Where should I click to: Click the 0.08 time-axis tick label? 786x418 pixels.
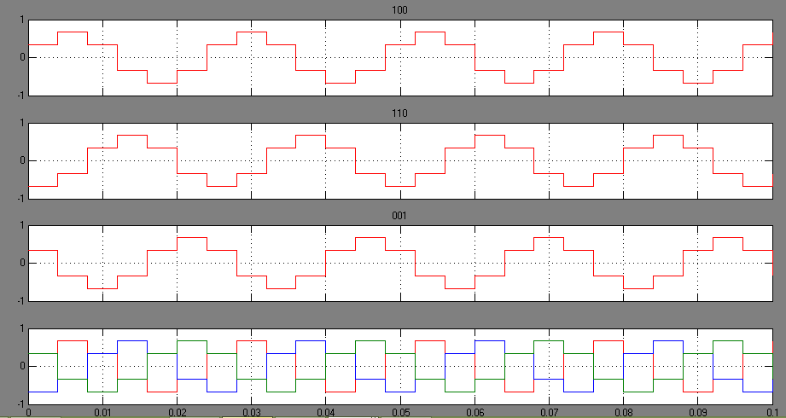point(624,413)
